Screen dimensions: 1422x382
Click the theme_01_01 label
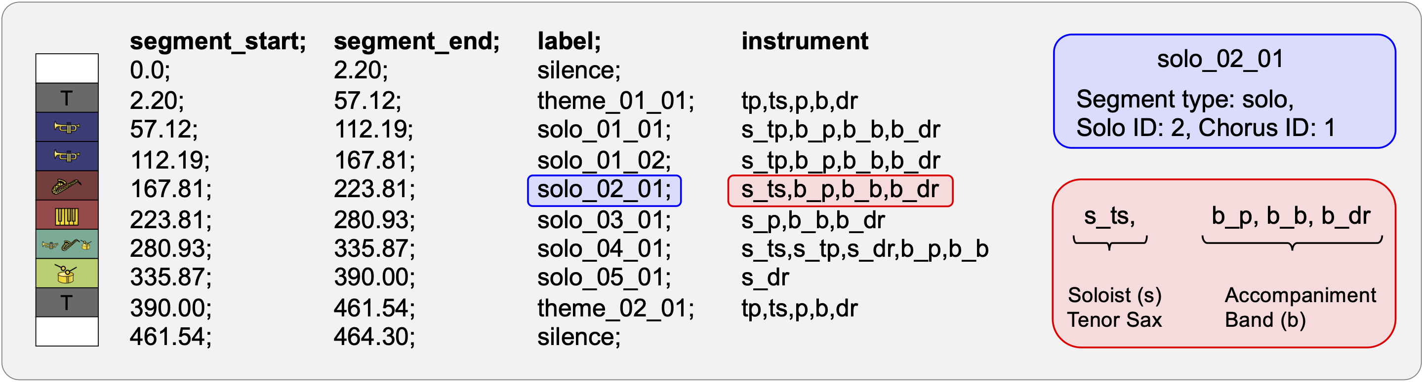point(615,101)
